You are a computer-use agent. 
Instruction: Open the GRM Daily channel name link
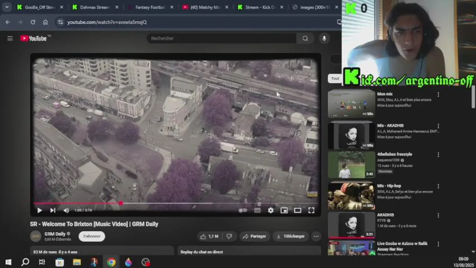(x=55, y=234)
